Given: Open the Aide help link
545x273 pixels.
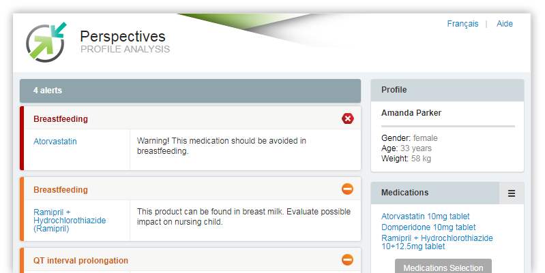Looking at the screenshot, I should click(x=505, y=24).
